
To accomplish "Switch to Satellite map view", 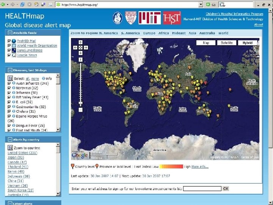I will click(227, 43).
